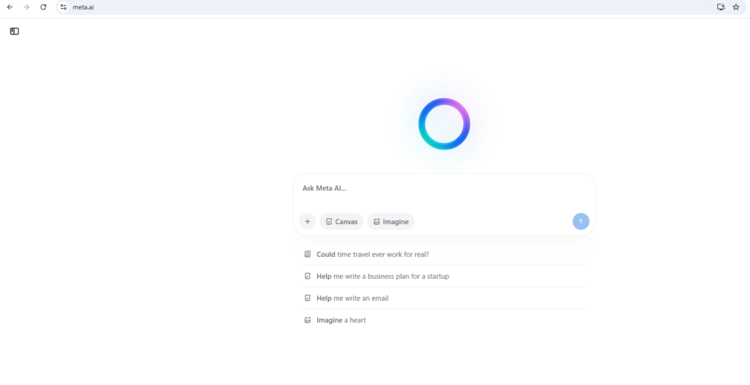Reload the page with the refresh icon

43,7
